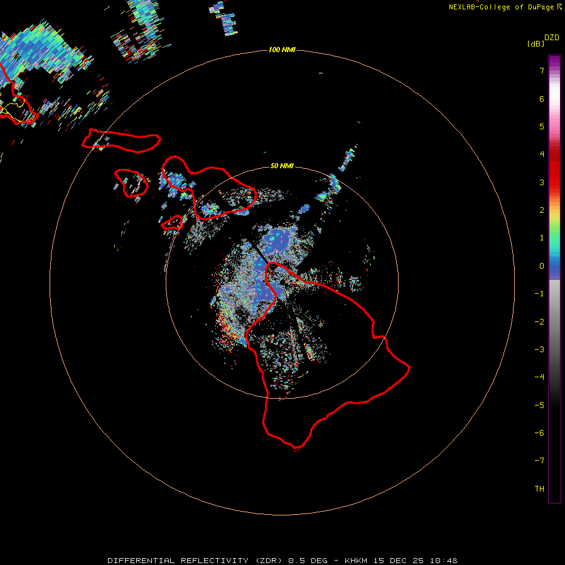This screenshot has height=565, width=565.
Task: Click the "1" value on the scale
Action: click(542, 238)
